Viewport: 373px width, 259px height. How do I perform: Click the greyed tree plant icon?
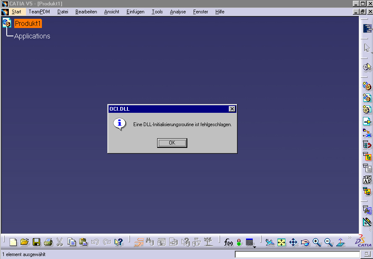(x=209, y=242)
